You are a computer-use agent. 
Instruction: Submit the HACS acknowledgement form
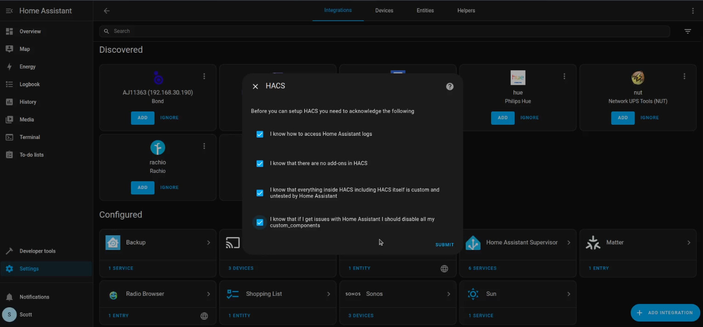point(445,245)
